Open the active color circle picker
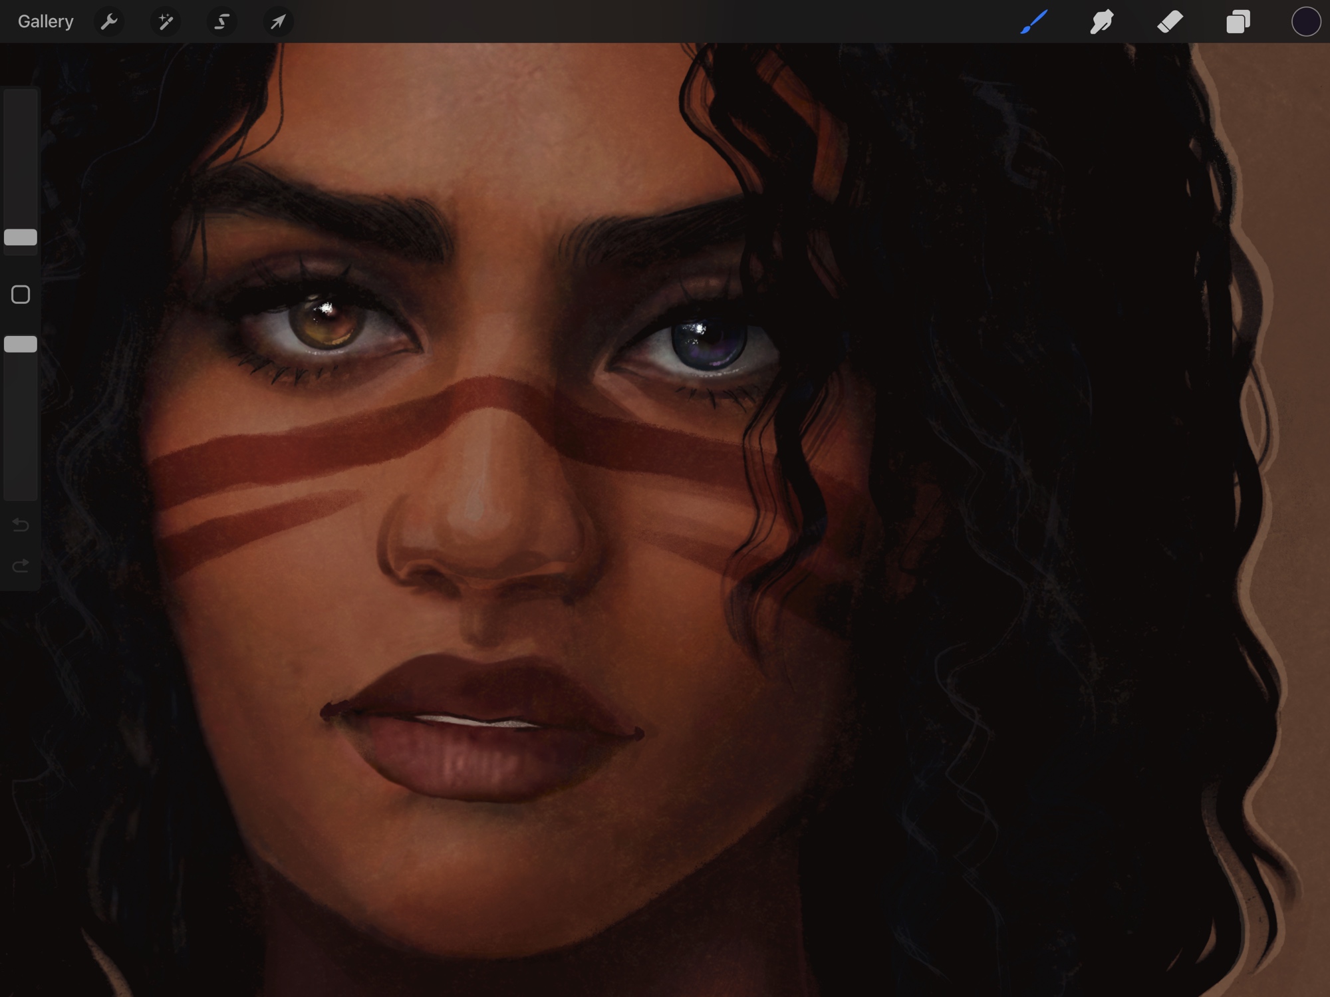Image resolution: width=1330 pixels, height=997 pixels. (x=1305, y=22)
